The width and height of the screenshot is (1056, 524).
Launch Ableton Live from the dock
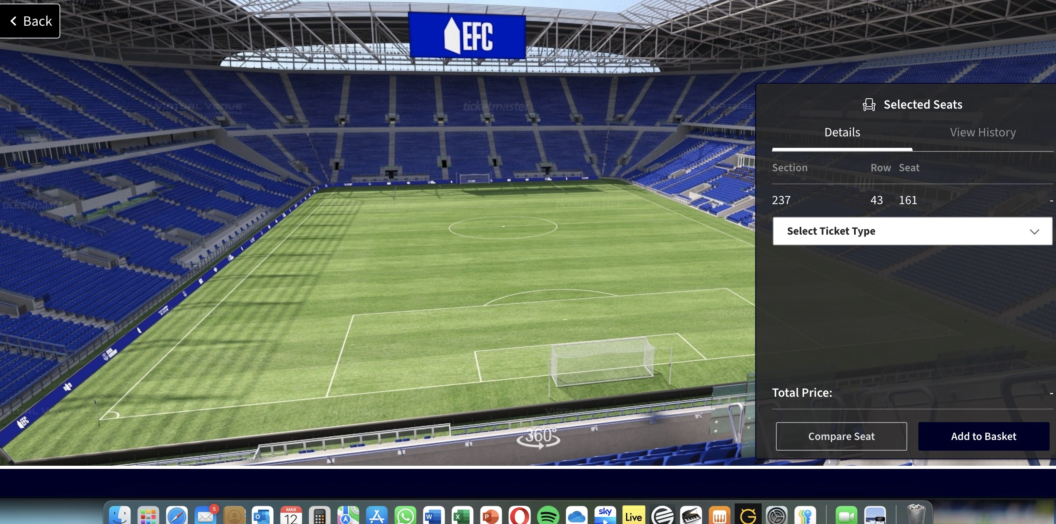(x=634, y=516)
